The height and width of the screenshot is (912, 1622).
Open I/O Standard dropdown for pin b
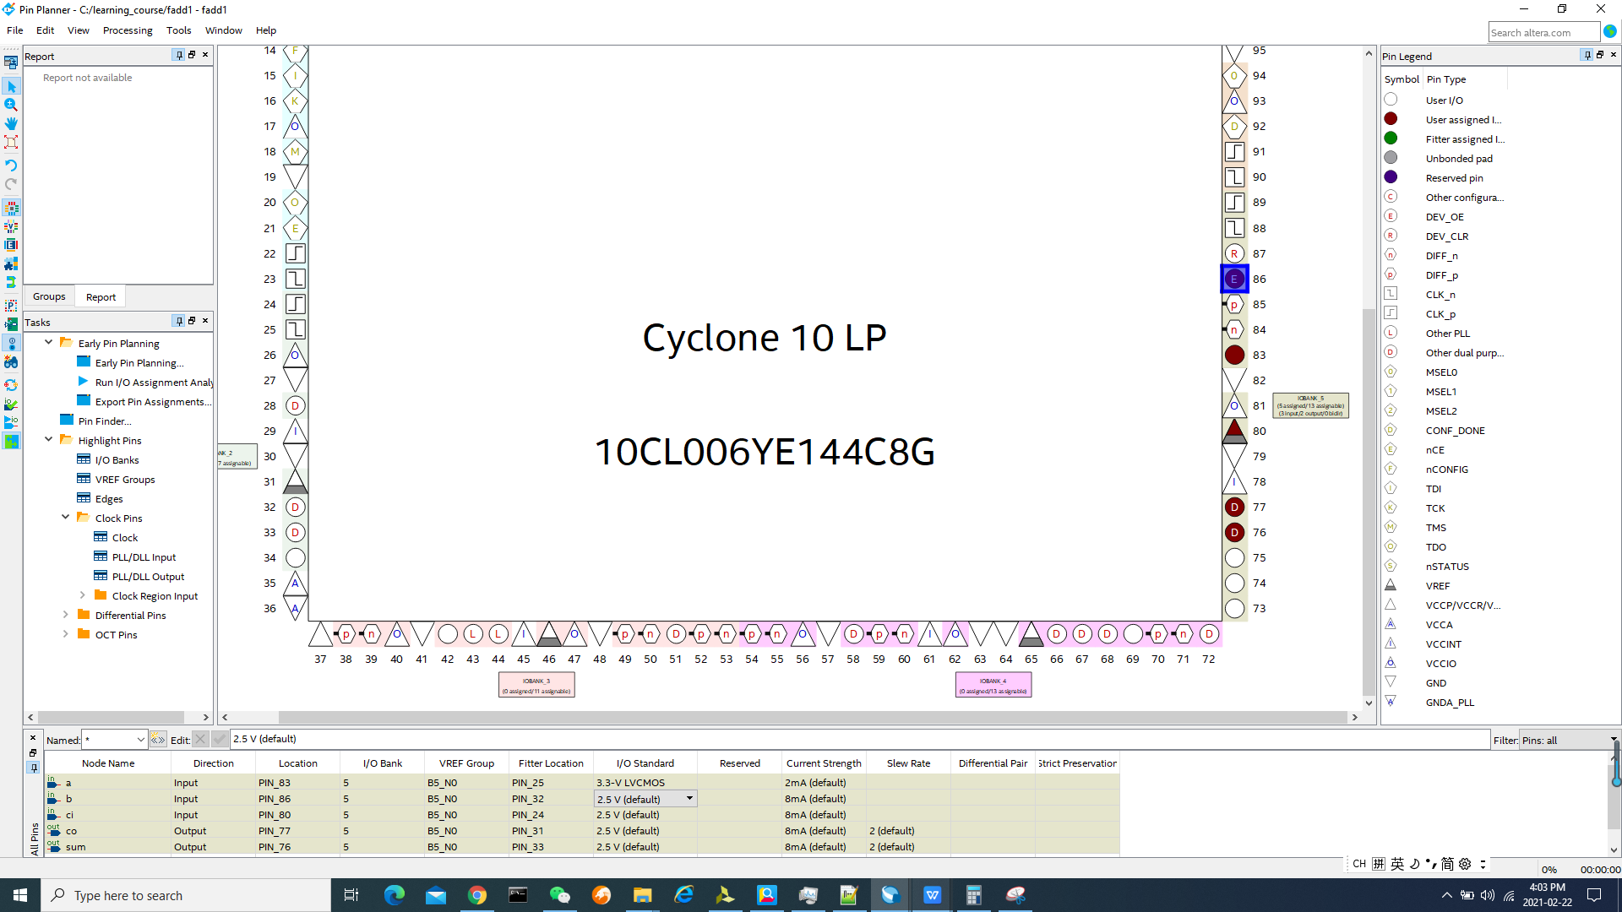(689, 798)
